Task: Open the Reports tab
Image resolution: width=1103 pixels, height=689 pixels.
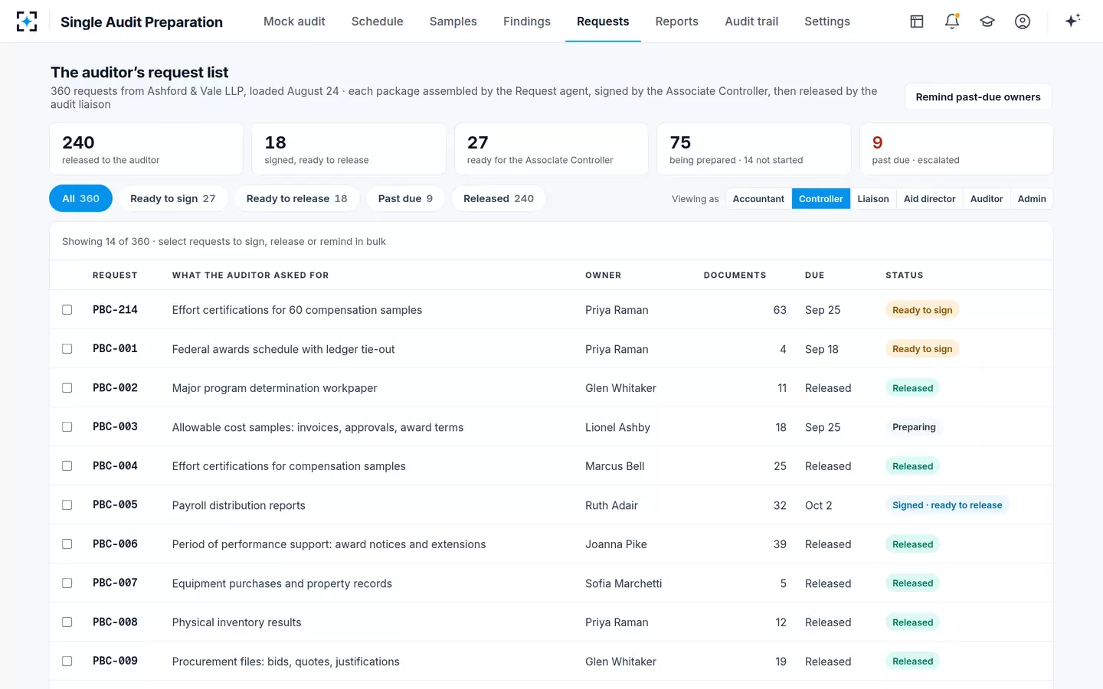Action: coord(676,21)
